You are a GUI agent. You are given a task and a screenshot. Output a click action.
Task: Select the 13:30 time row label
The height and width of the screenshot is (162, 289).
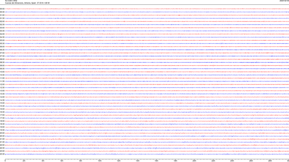pyautogui.click(x=2, y=94)
